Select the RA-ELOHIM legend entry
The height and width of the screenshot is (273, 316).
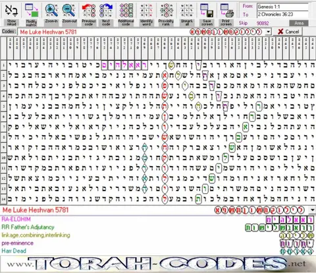[x=16, y=219]
